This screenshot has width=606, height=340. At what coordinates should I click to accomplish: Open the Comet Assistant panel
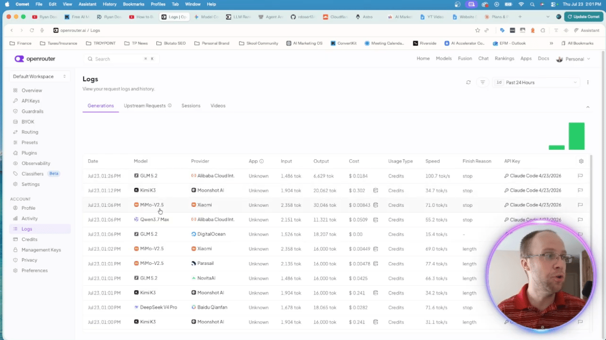pyautogui.click(x=587, y=30)
